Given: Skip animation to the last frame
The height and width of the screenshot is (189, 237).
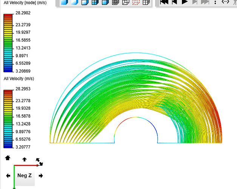Looking at the screenshot, I should coord(205,2).
